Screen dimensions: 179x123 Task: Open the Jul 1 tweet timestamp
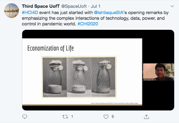(96, 6)
